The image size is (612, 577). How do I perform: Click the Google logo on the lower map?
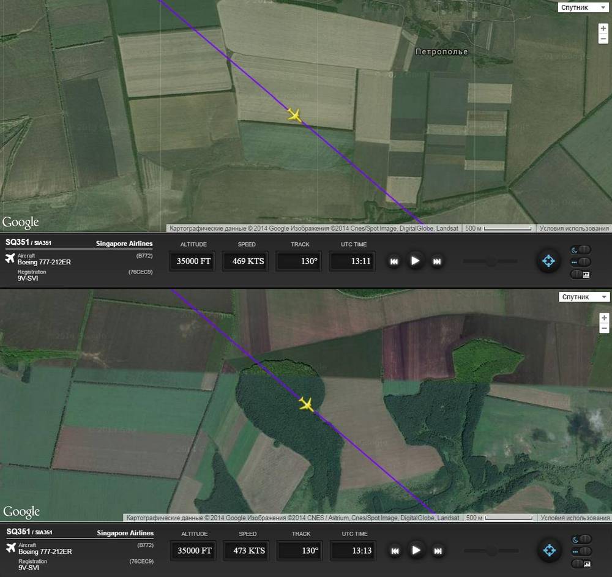click(21, 512)
